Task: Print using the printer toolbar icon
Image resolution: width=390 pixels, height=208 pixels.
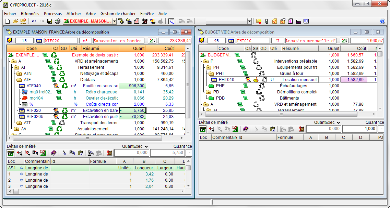Action: (x=58, y=21)
